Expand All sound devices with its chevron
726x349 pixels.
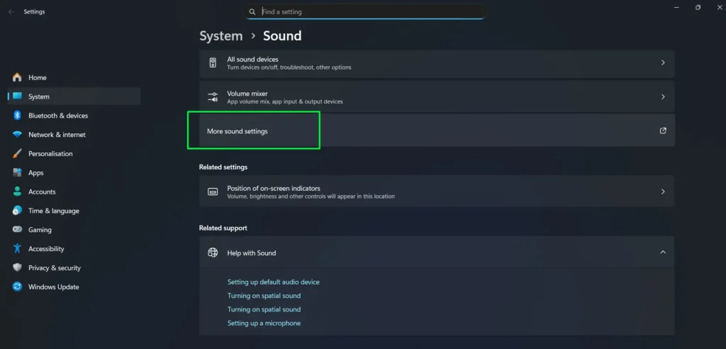coord(663,62)
